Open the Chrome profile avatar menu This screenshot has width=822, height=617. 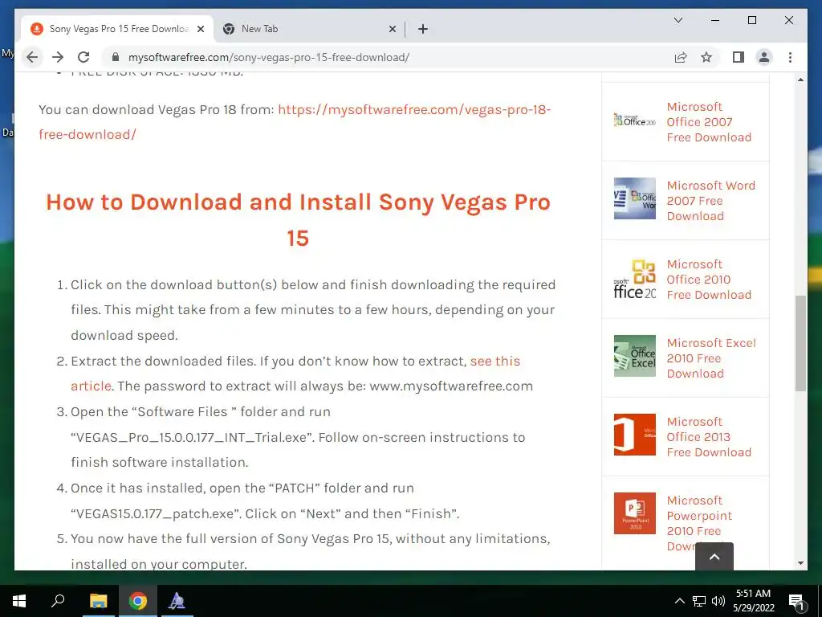click(x=764, y=57)
